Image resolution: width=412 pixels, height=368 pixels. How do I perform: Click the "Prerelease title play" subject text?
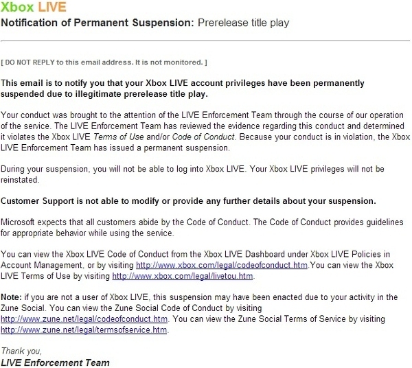pos(244,23)
